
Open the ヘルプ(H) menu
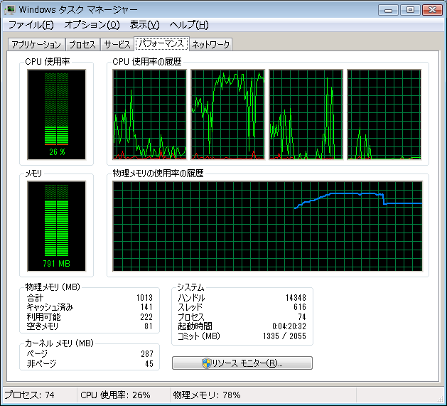pos(189,25)
